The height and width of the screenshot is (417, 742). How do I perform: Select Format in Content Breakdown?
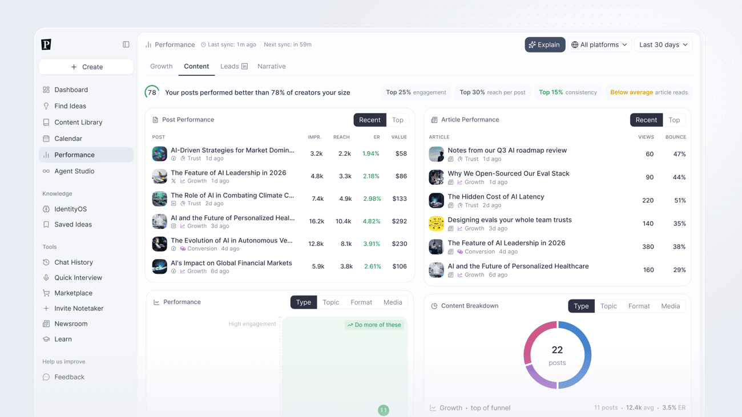pyautogui.click(x=639, y=306)
